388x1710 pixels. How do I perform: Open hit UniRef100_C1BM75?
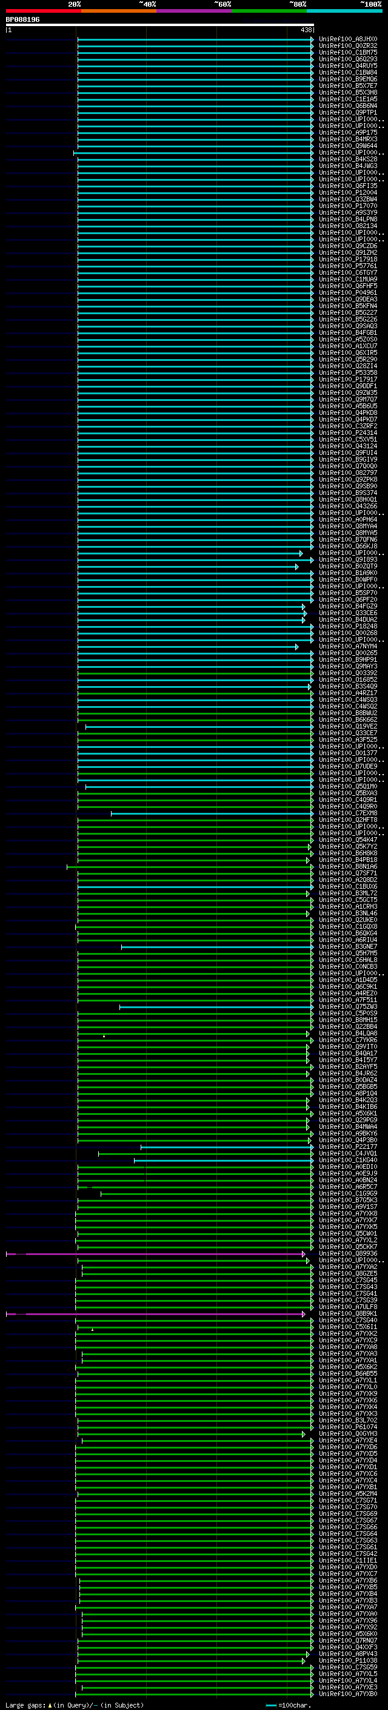coord(347,52)
